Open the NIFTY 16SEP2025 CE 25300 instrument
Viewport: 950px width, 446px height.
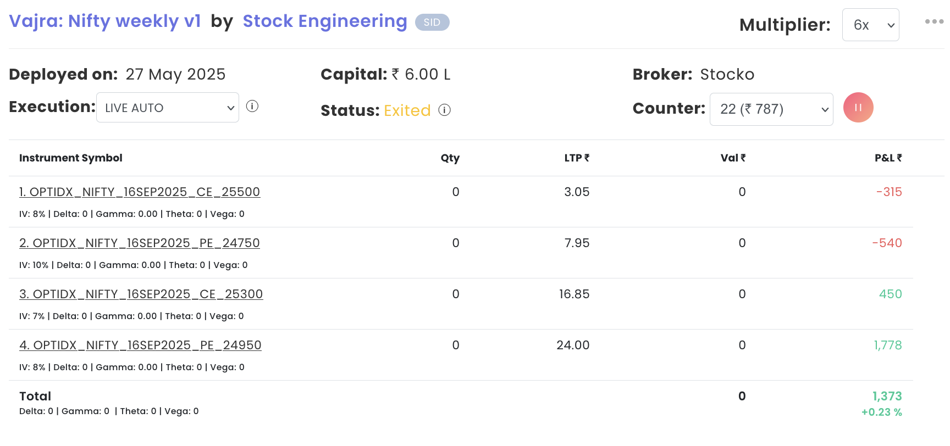(x=141, y=294)
